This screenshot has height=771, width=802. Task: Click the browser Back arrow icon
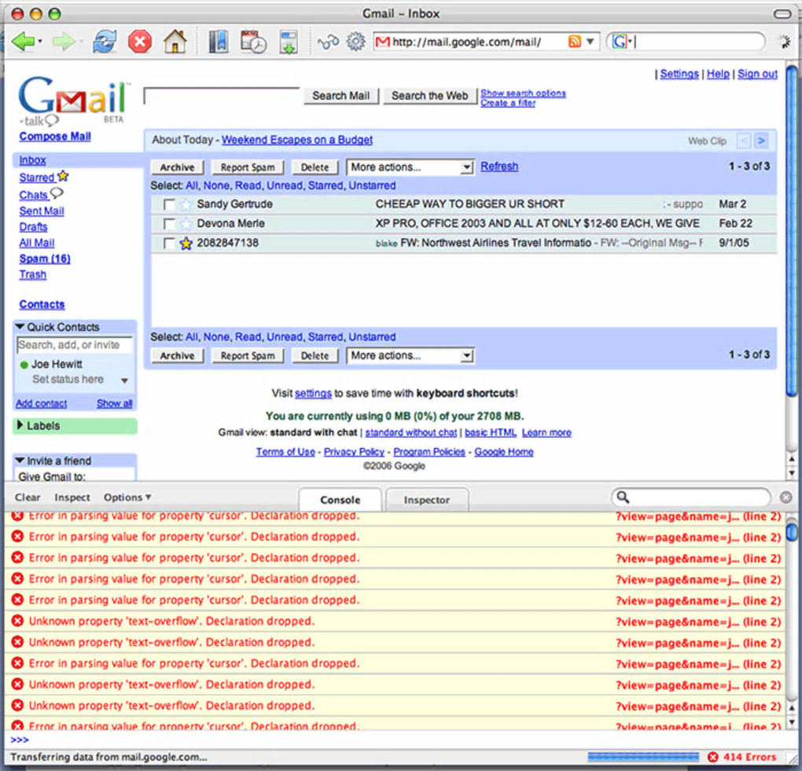coord(23,42)
